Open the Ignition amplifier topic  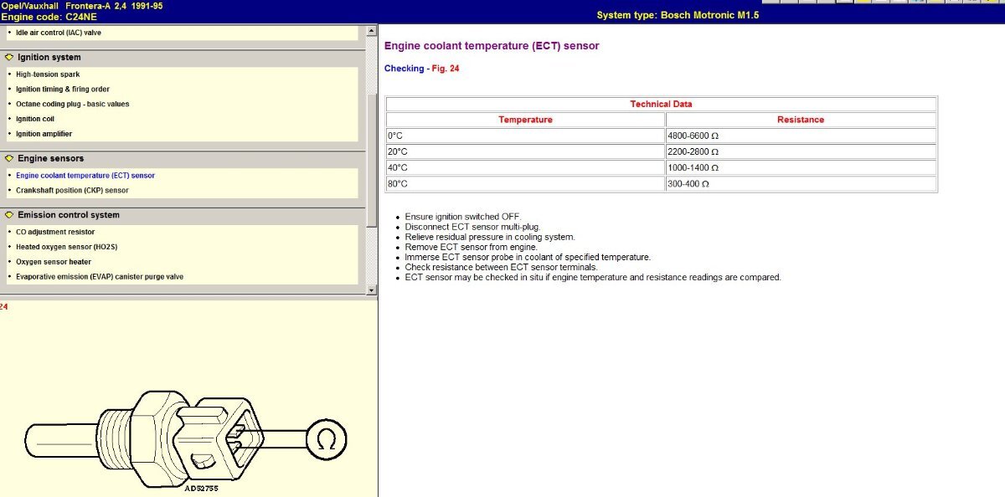click(x=44, y=134)
